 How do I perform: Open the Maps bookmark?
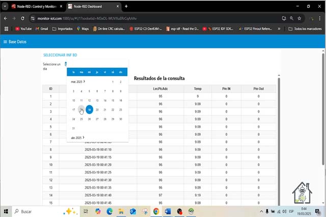coord(83,29)
